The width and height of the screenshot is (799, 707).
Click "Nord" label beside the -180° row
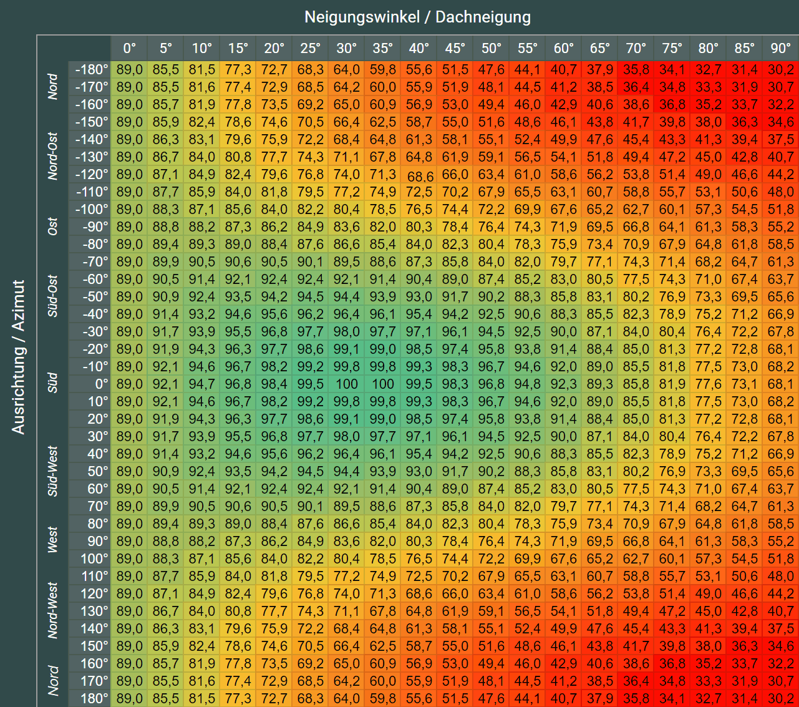click(x=53, y=87)
